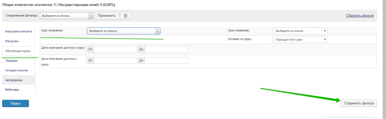Click the От field for course access end date
This screenshot has width=386, height=119.
[x=115, y=49]
